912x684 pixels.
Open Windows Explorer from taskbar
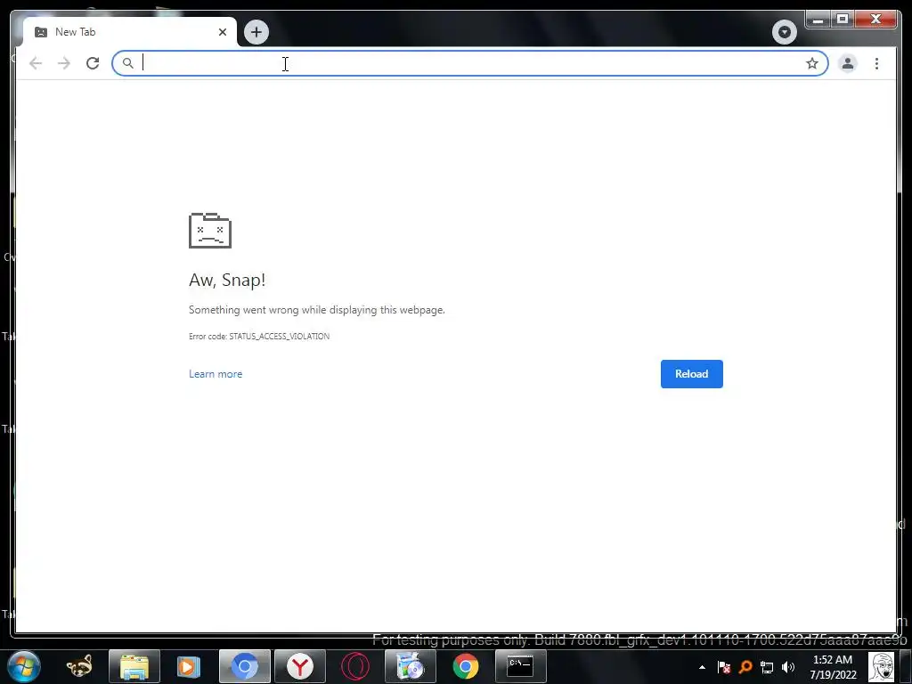click(134, 666)
